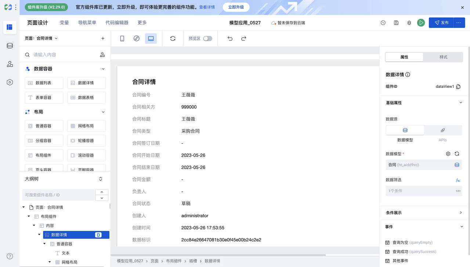Toggle the 预览区 switch
This screenshot has height=267, width=470.
207,39
